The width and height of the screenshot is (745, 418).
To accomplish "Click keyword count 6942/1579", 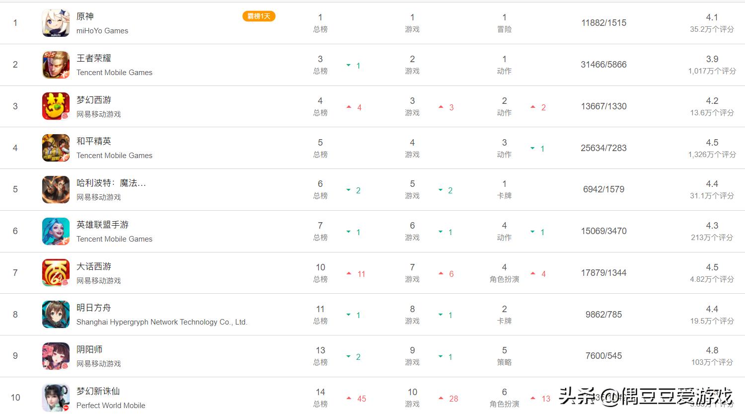I will [x=604, y=189].
